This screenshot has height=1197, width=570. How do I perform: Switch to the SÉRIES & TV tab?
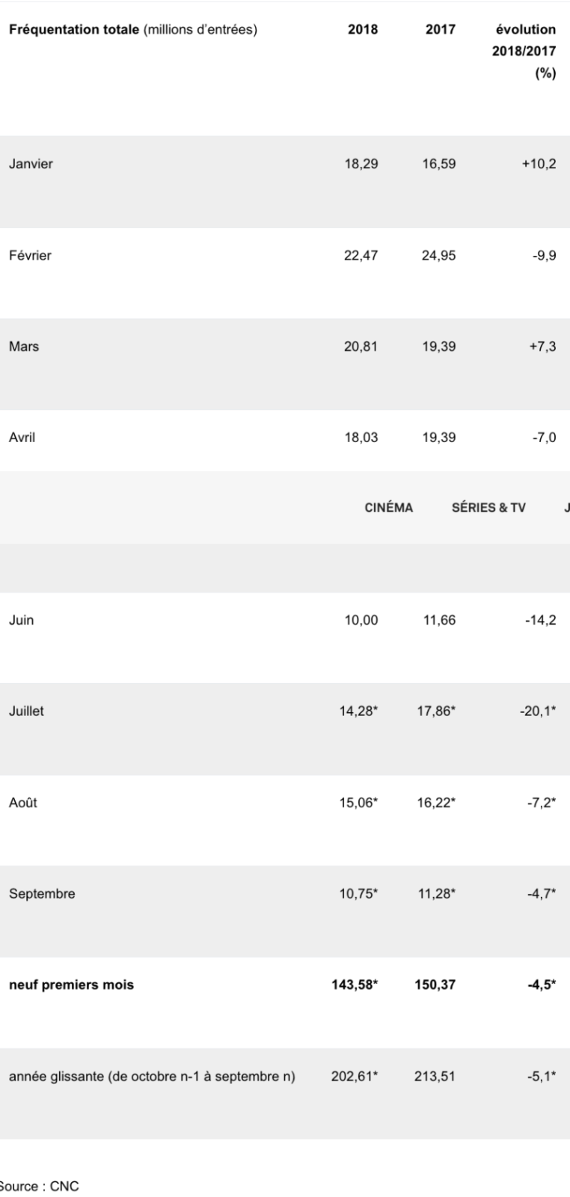(488, 508)
